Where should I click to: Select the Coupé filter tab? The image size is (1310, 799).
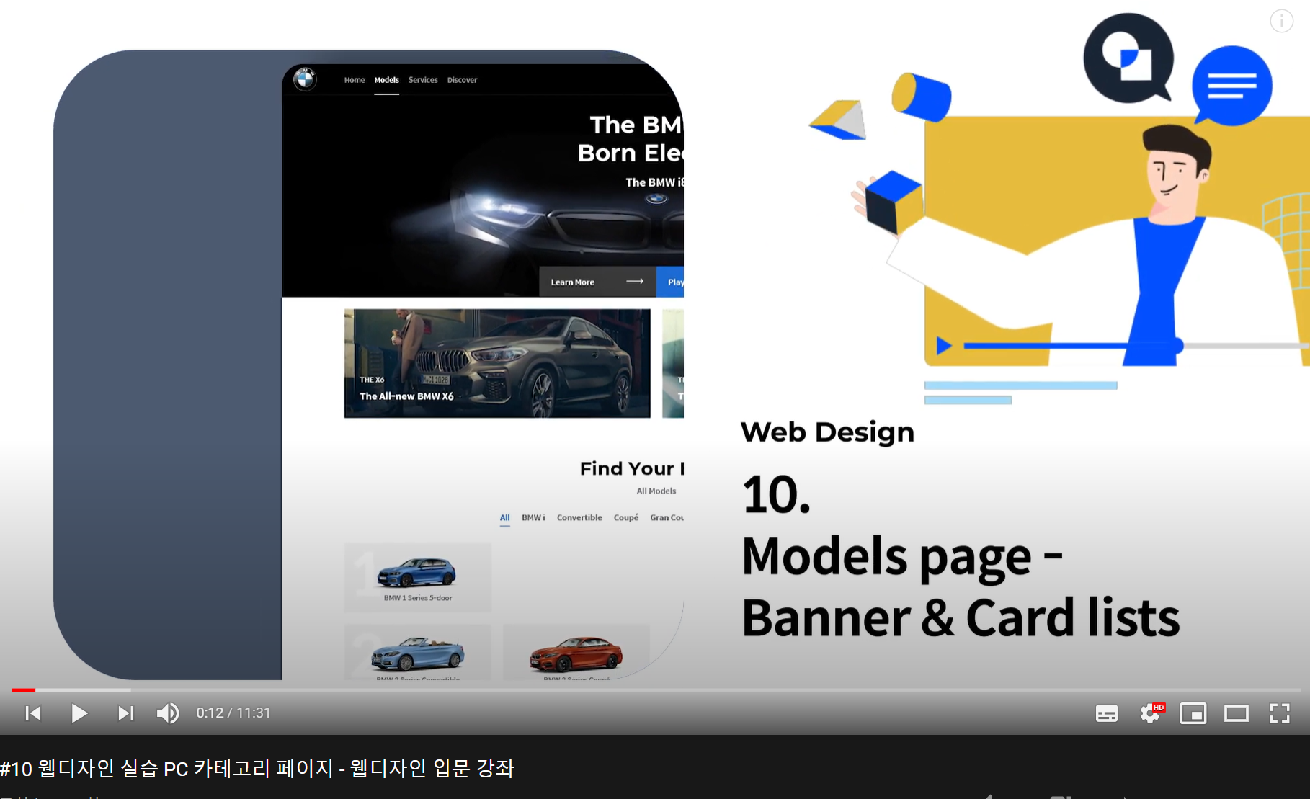[x=626, y=518]
